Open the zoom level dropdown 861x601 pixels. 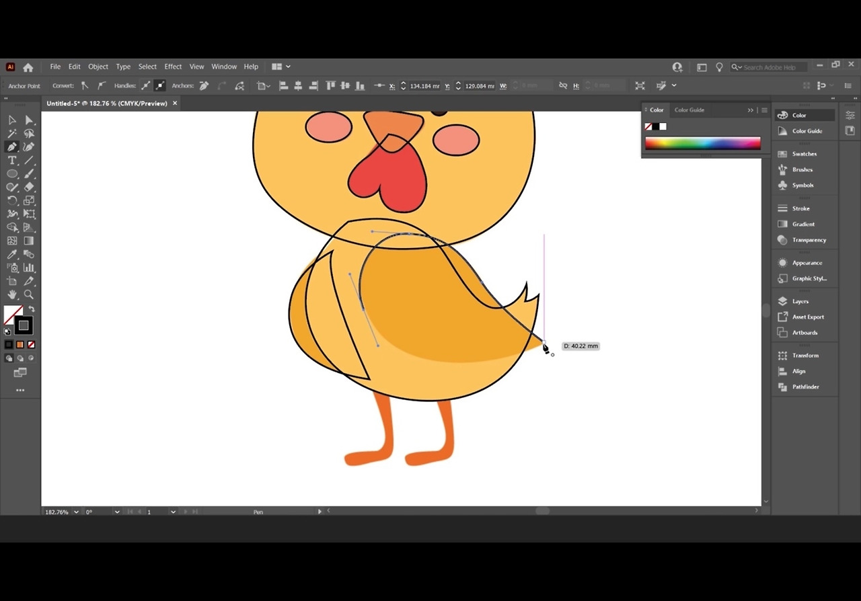click(x=76, y=512)
